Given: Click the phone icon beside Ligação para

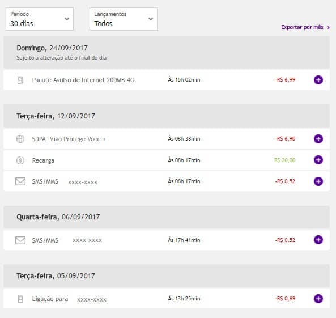Looking at the screenshot, I should coord(20,299).
